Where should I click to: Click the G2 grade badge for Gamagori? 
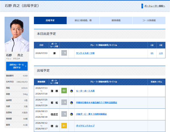(x=64, y=91)
